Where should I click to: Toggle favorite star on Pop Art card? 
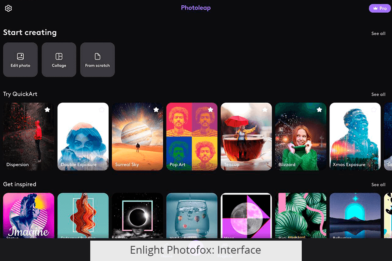coord(211,110)
